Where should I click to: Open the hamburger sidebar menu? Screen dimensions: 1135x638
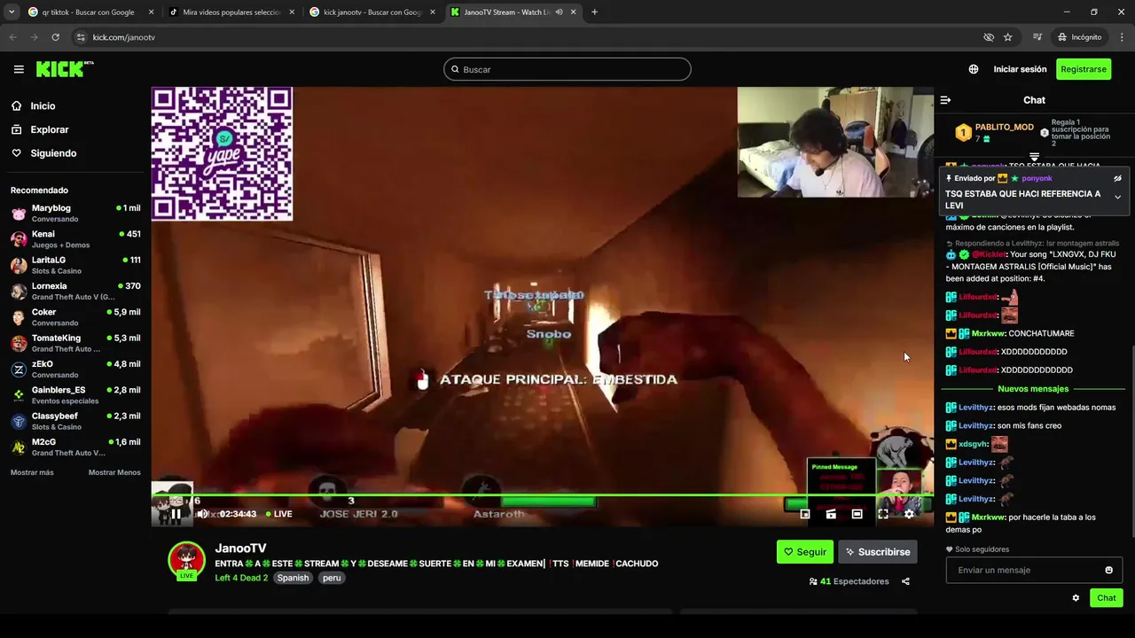click(x=19, y=69)
